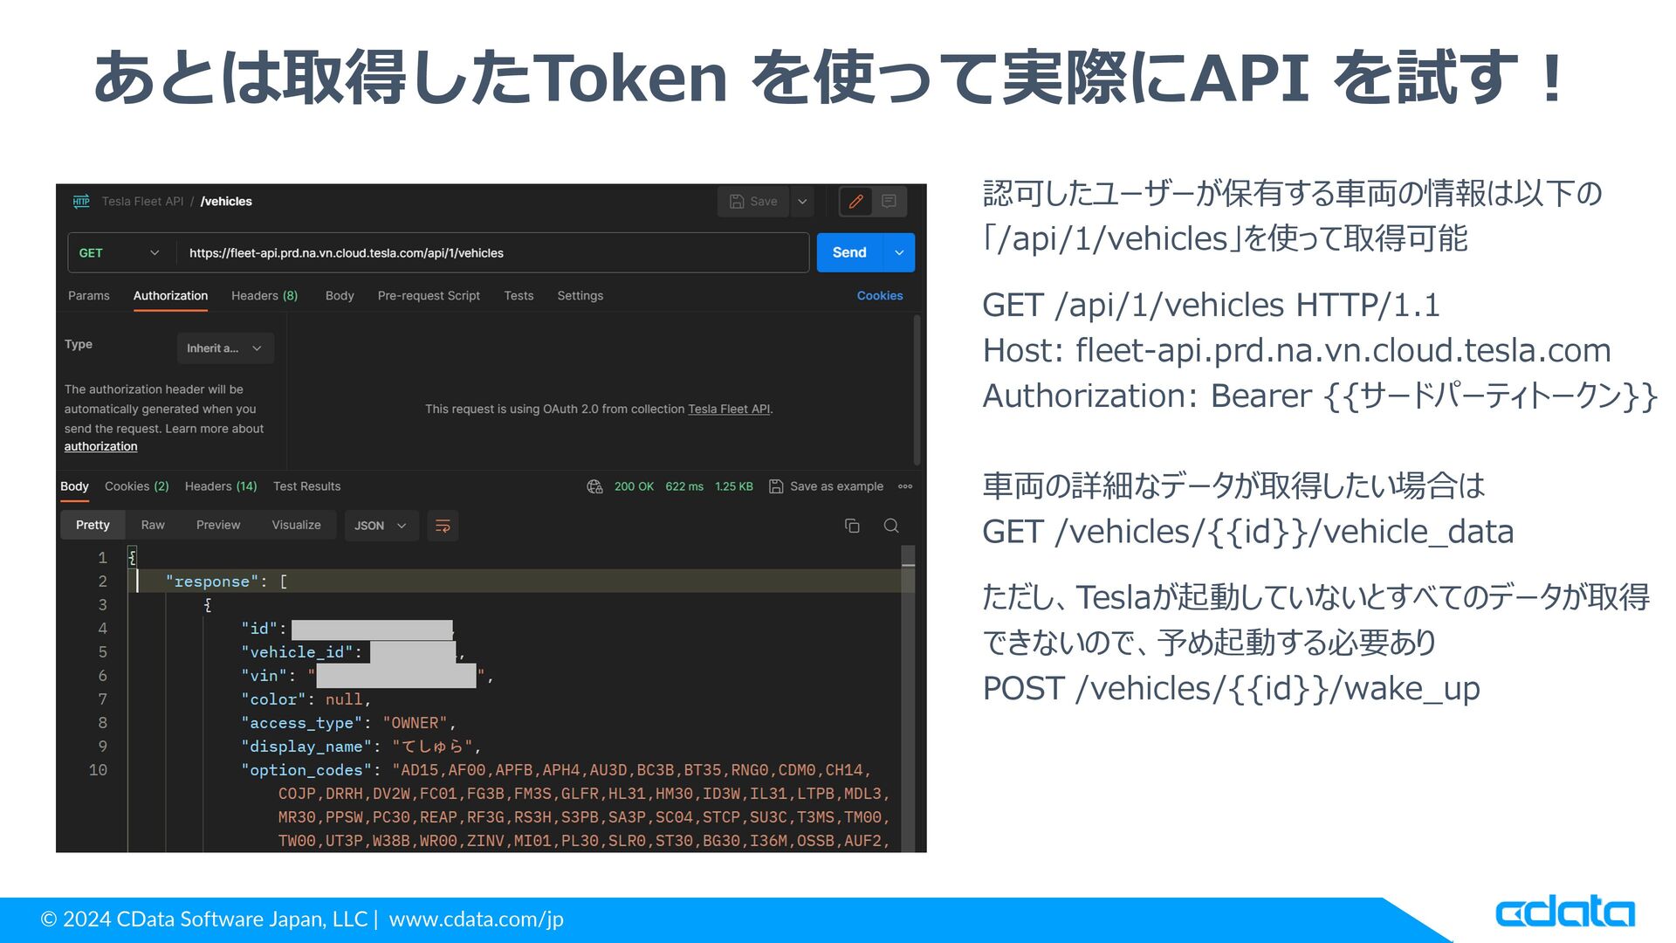1676x943 pixels.
Task: Click the request URL input field
Action: [x=492, y=253]
